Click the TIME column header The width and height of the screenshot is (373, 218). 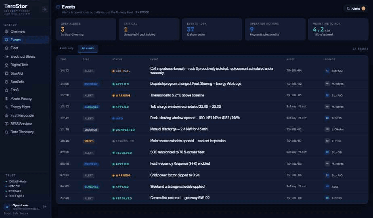click(x=63, y=59)
